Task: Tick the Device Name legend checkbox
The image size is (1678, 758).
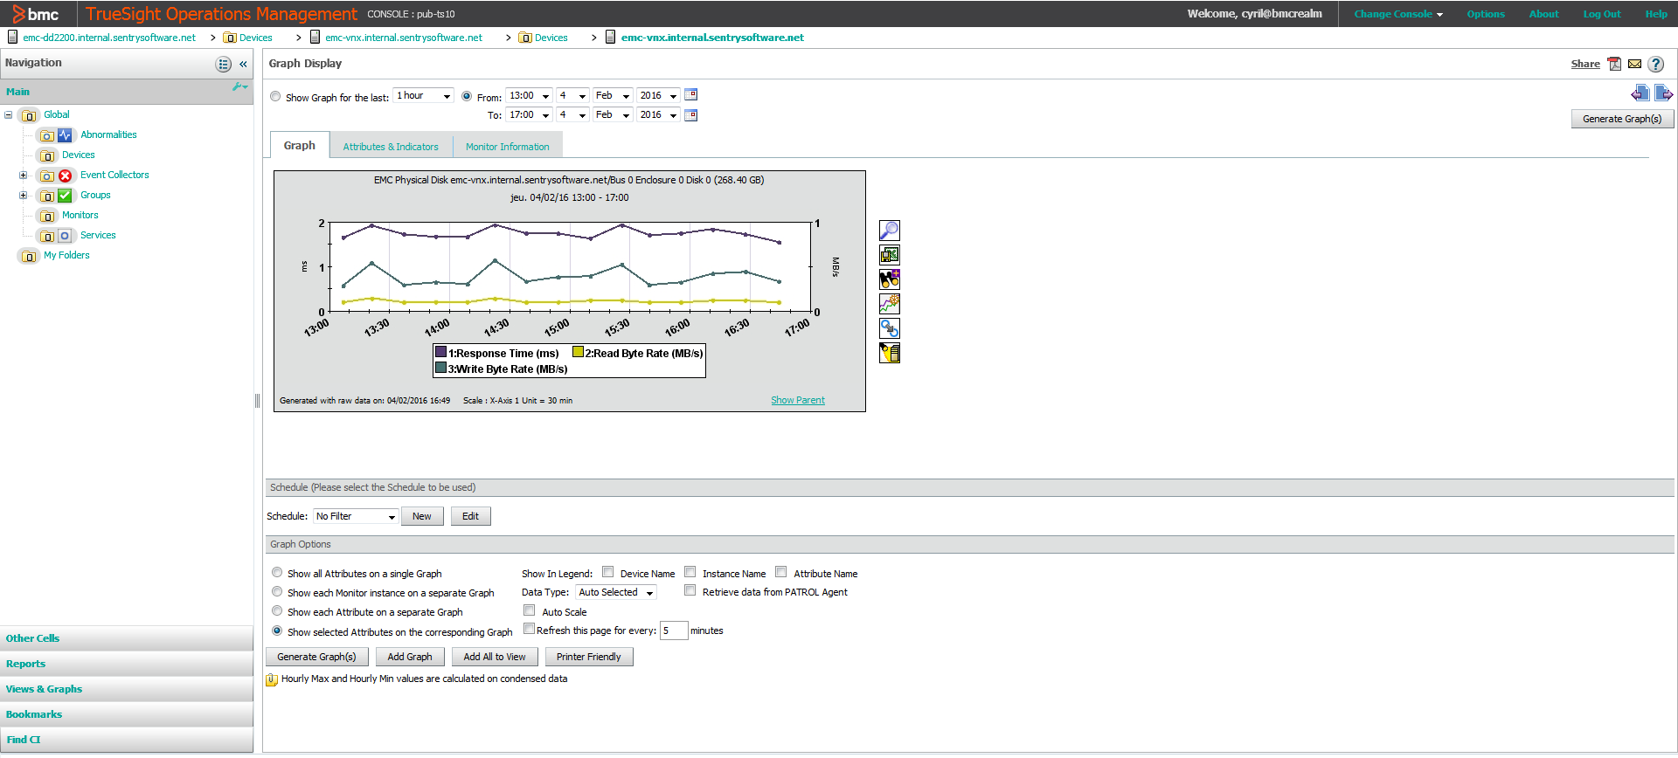Action: point(607,572)
